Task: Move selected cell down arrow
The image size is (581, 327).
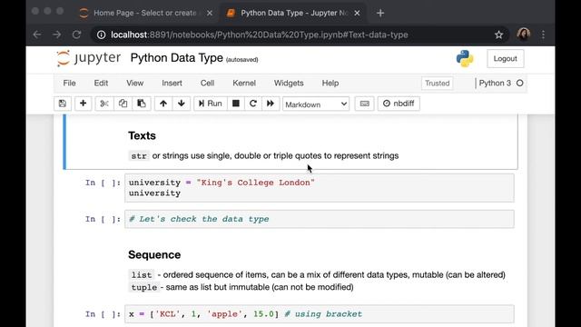Action: click(x=182, y=104)
